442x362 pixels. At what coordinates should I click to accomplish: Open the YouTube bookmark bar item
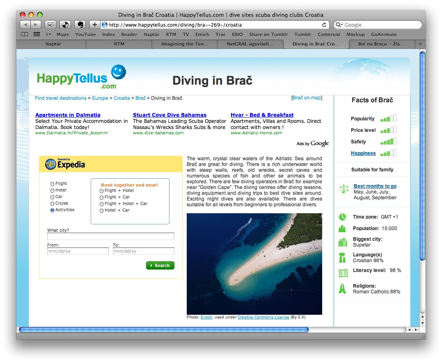pyautogui.click(x=85, y=35)
